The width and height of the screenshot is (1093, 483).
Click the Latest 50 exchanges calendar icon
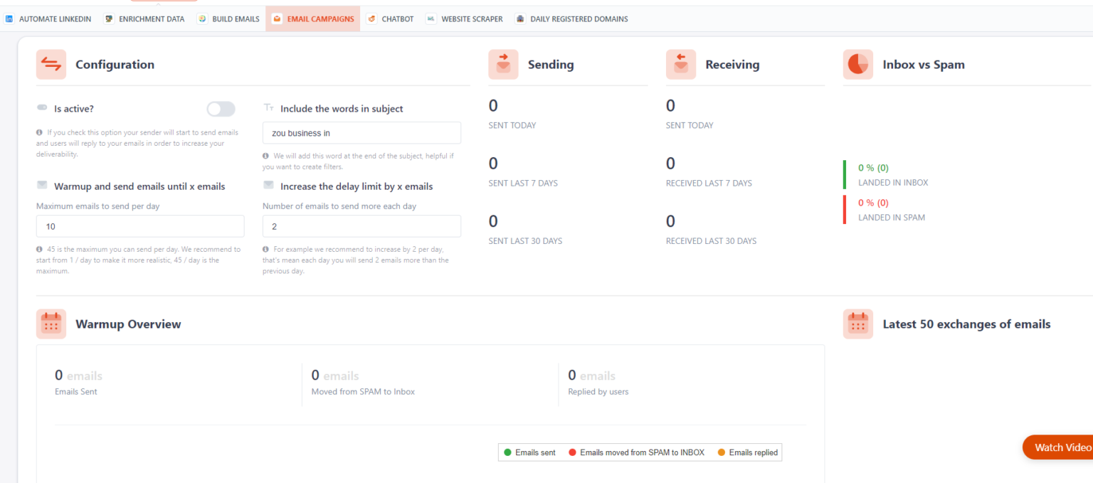(x=858, y=324)
